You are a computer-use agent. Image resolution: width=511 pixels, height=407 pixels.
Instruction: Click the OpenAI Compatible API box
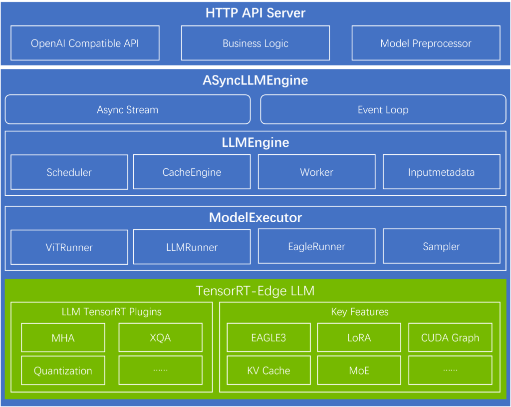pos(85,43)
